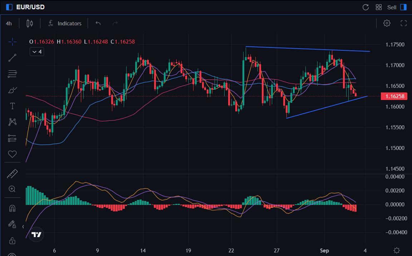
Task: Click the 1.17500 price scale label
Action: click(395, 45)
